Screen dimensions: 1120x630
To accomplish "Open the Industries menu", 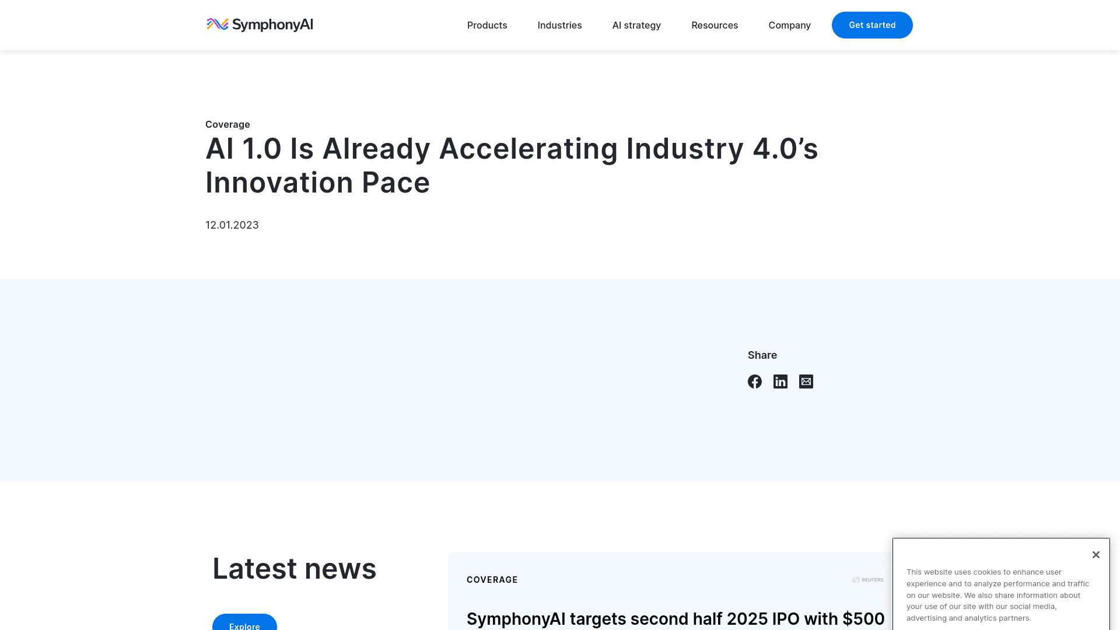I will [x=559, y=25].
